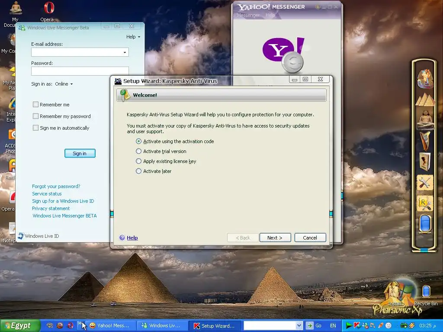Click the seated scribe statue icon in the dock

click(x=425, y=119)
